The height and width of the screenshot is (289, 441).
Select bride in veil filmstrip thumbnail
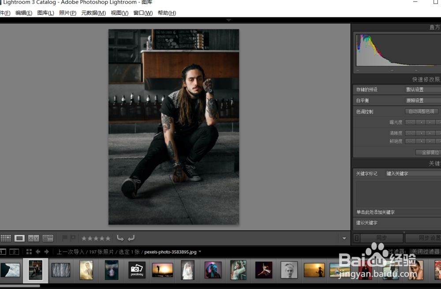coord(187,270)
